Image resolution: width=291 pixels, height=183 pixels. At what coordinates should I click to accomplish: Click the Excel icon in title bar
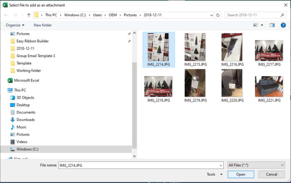coord(5,5)
